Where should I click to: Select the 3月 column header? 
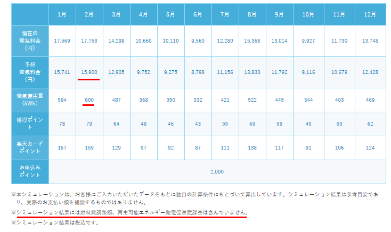[117, 14]
